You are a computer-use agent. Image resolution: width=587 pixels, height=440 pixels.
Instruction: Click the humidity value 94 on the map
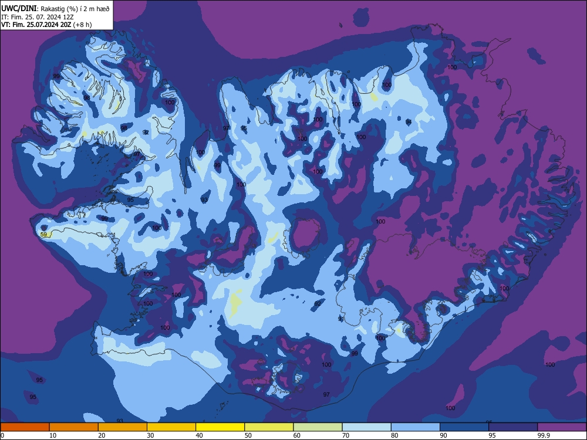(409, 121)
